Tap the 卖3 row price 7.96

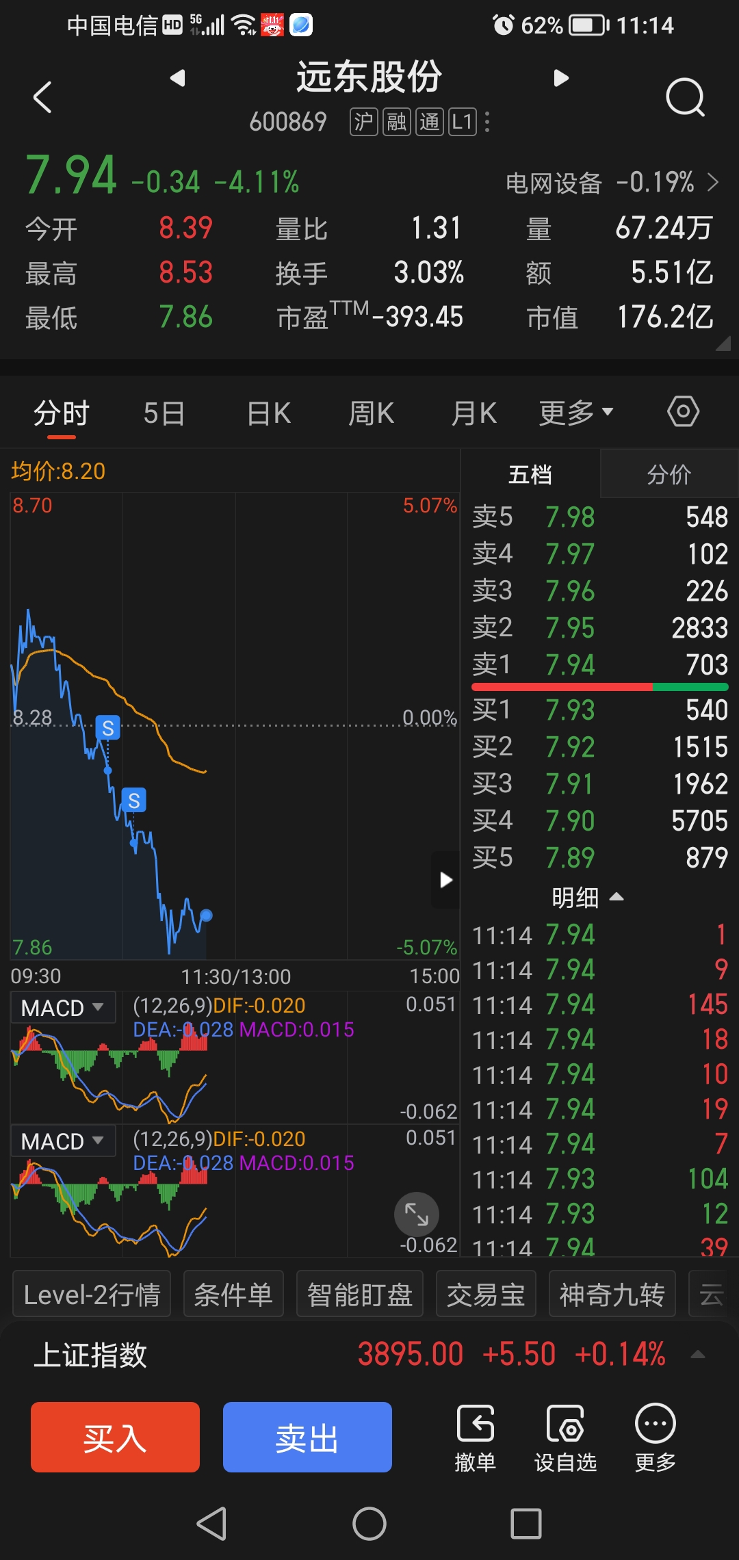(x=570, y=591)
